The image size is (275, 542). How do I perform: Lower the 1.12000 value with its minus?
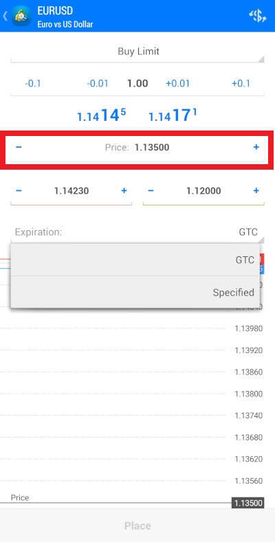(151, 191)
